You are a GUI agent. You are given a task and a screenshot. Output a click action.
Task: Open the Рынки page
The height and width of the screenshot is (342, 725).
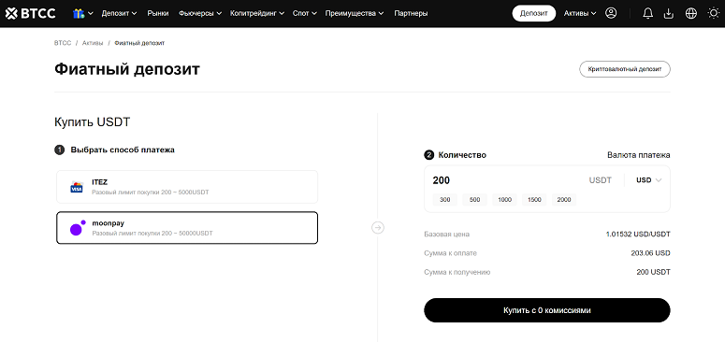point(158,13)
